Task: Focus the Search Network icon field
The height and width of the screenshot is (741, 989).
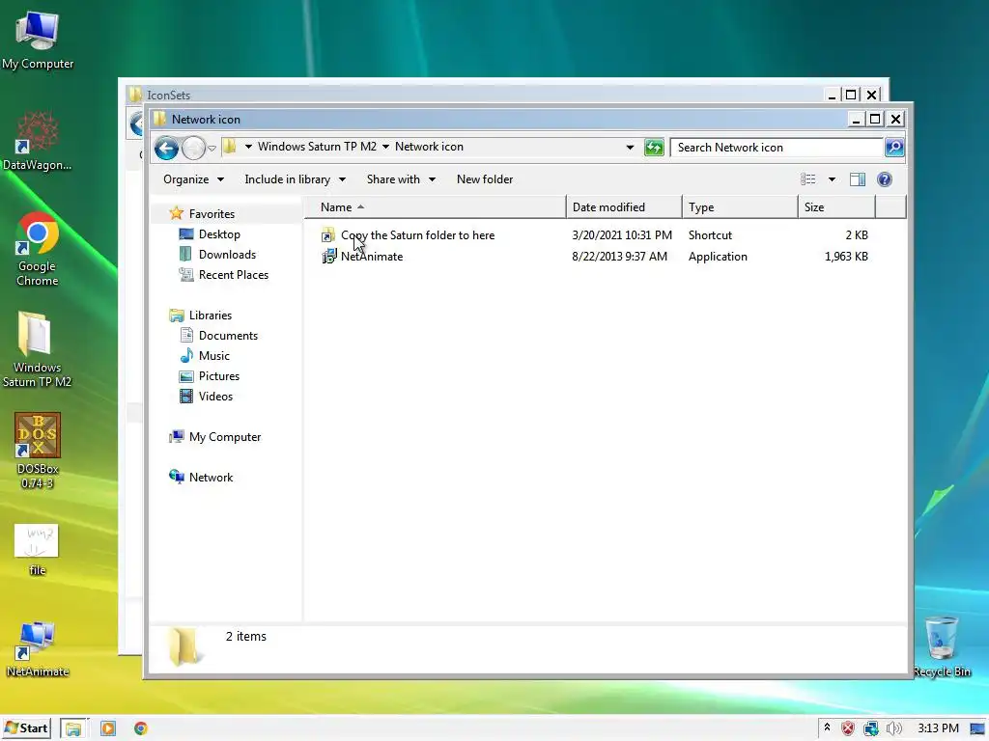Action: 777,148
